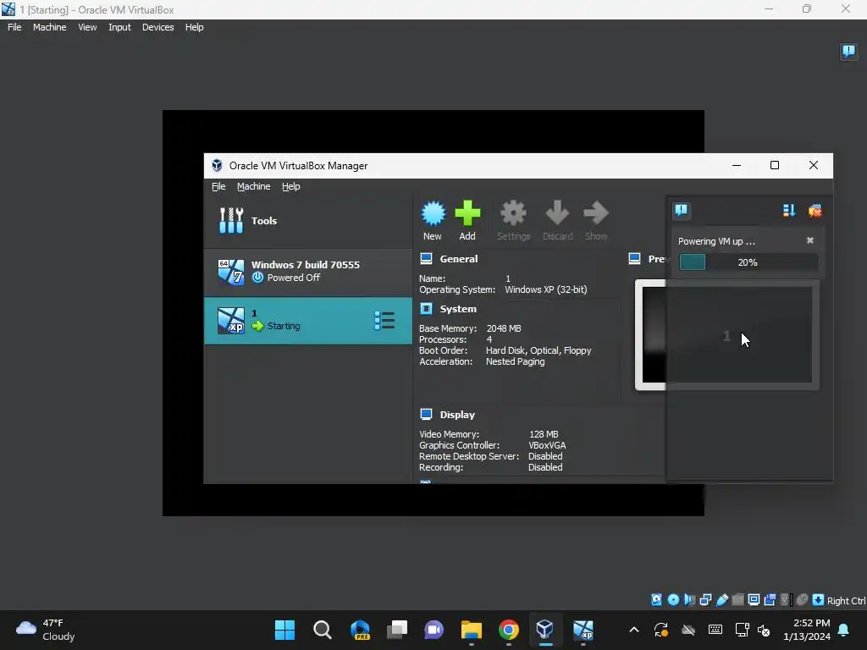Click the muted speaker tray icon
Viewport: 867px width, 650px height.
click(764, 630)
